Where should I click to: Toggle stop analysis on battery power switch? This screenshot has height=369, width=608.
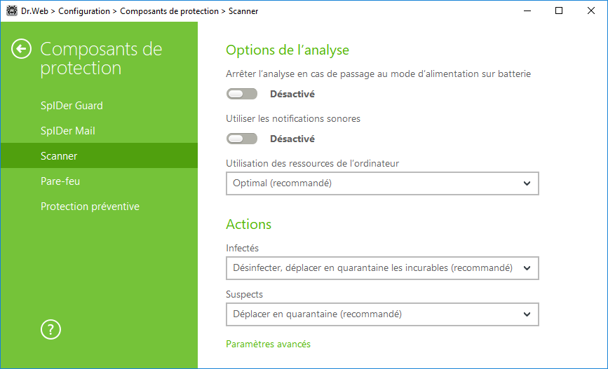[242, 94]
